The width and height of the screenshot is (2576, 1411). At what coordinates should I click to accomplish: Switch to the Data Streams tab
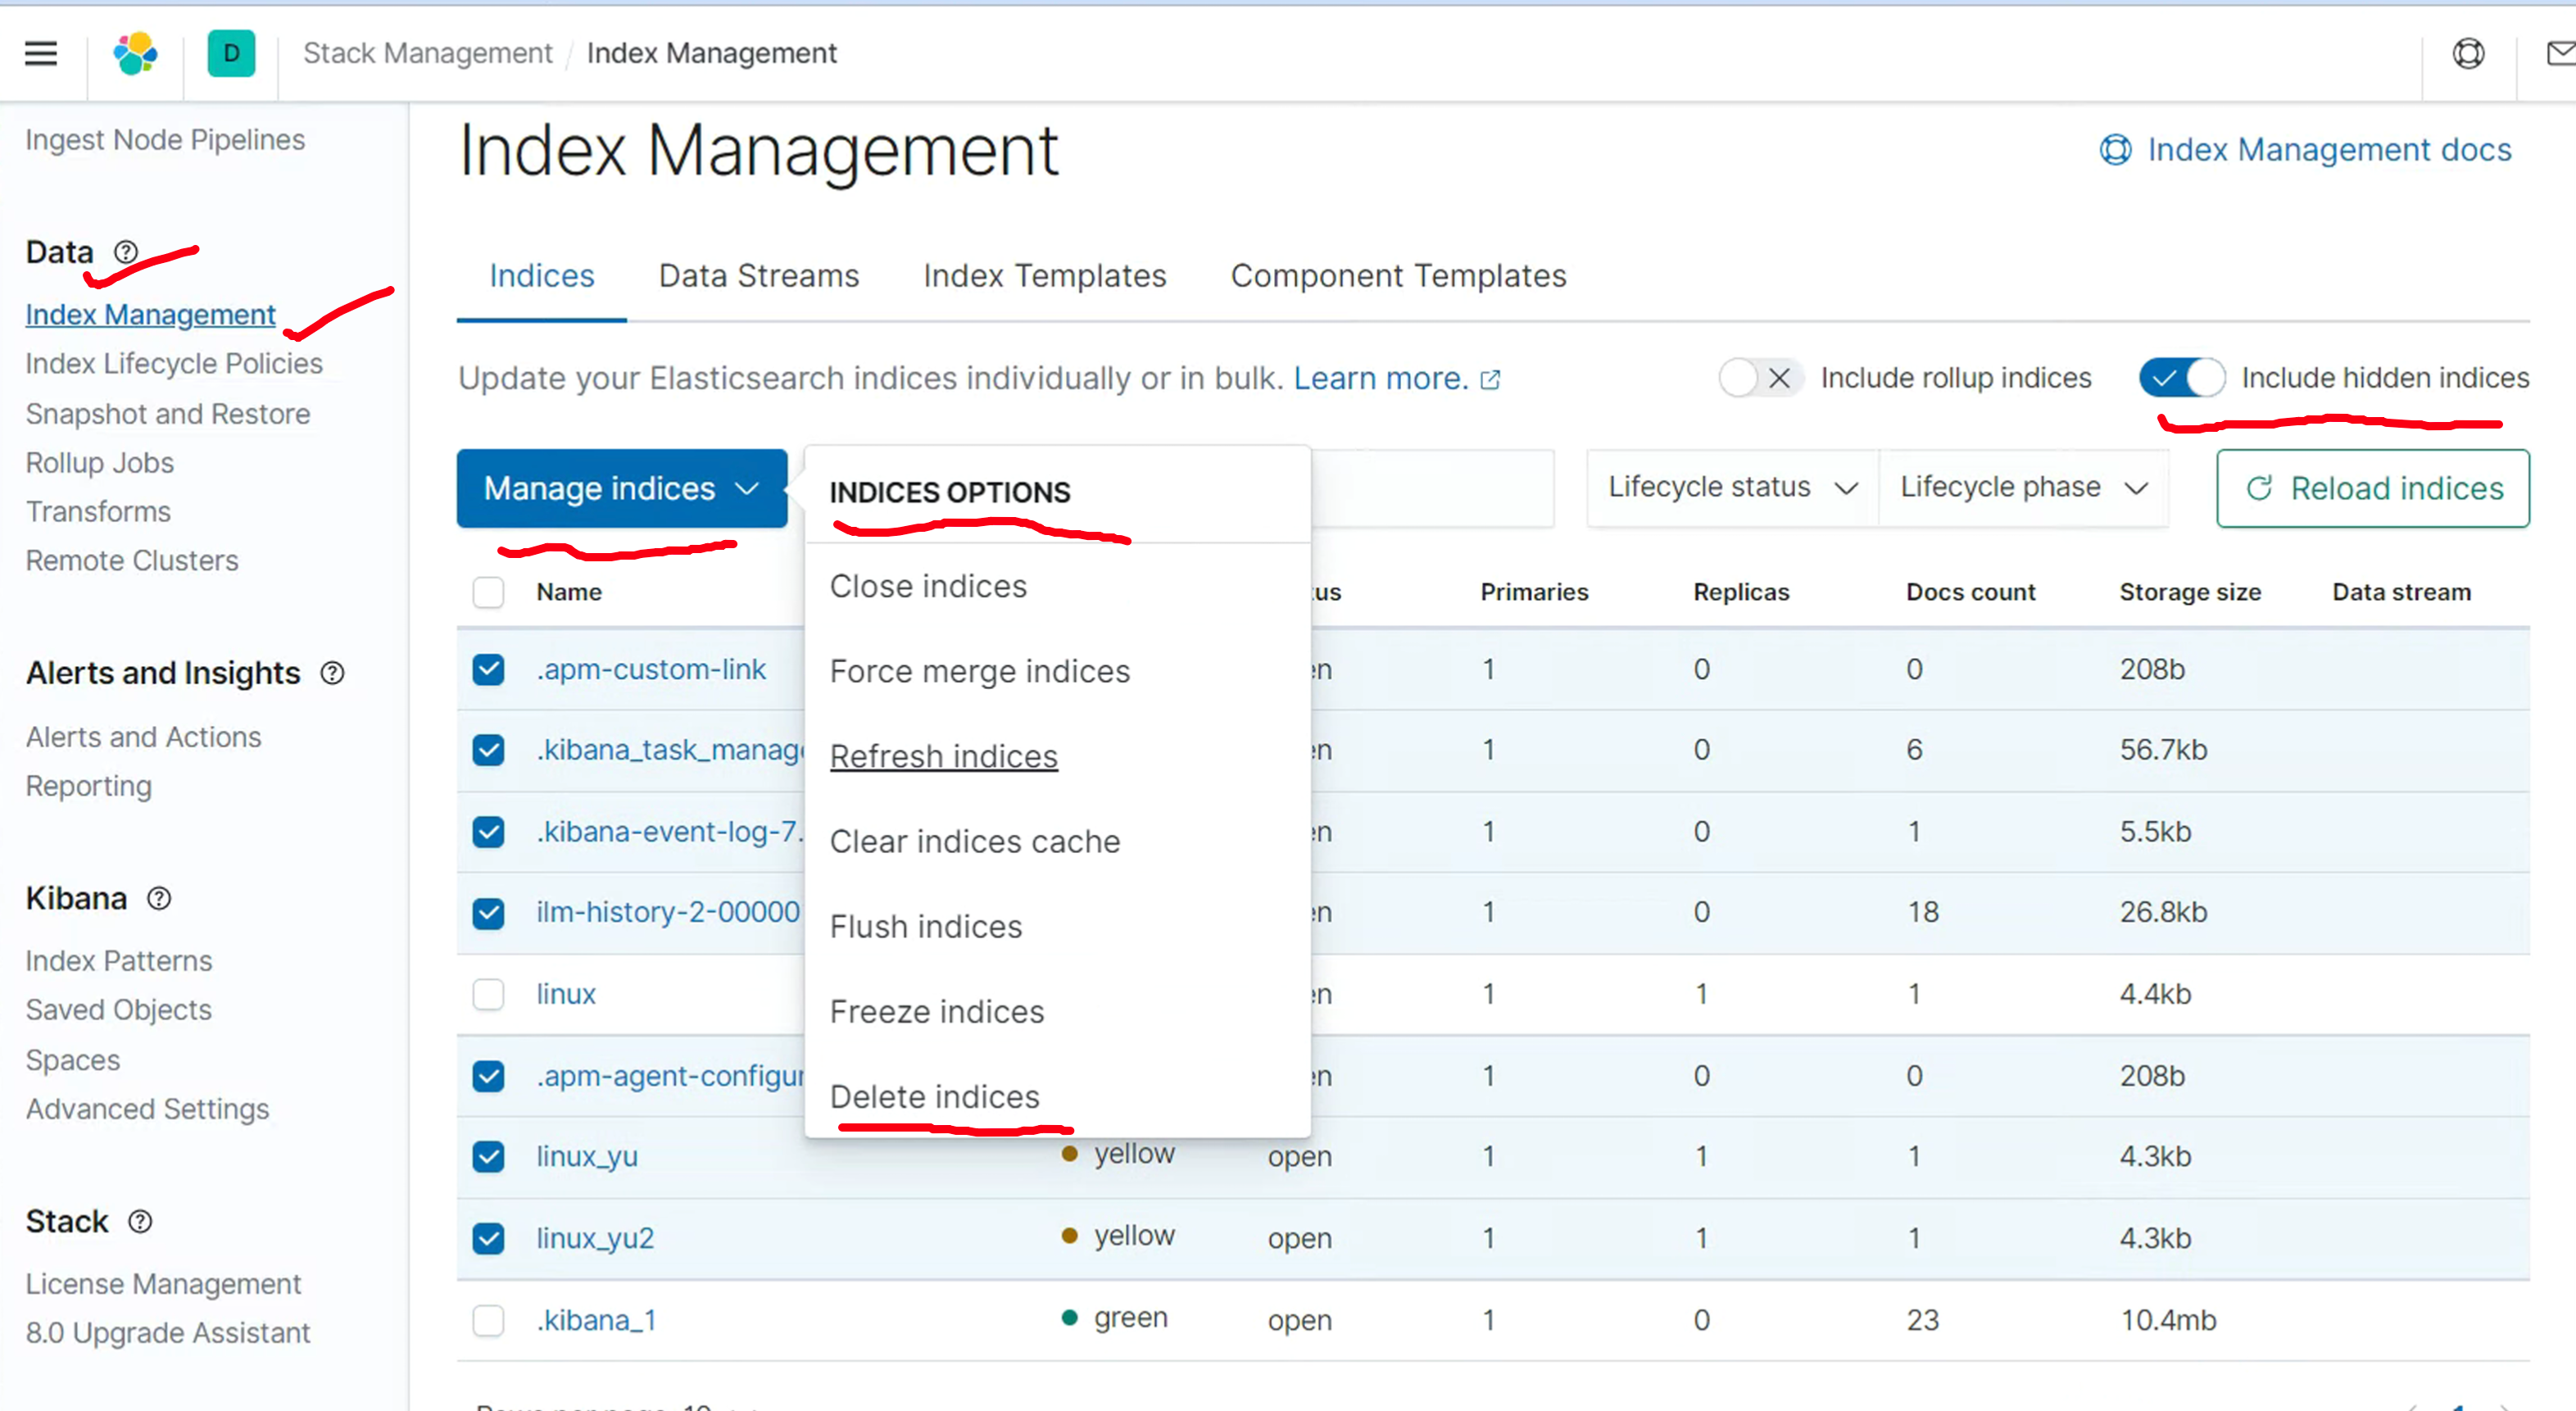tap(758, 276)
